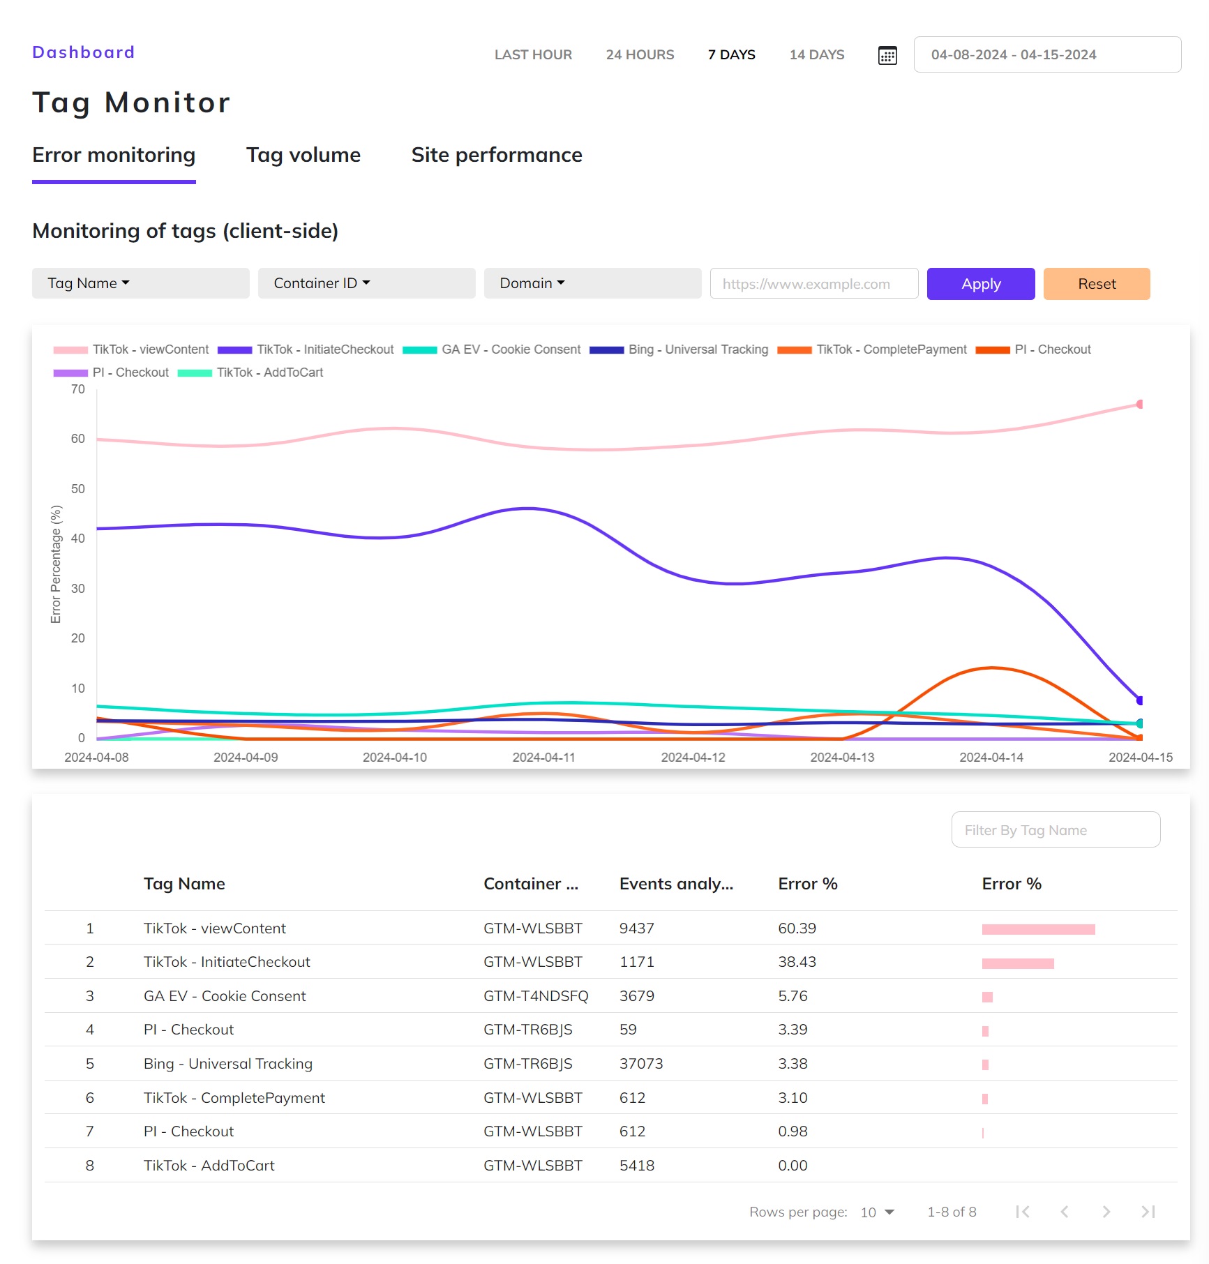Screen dimensions: 1209x1264
Task: Switch to the Site performance tab
Action: (497, 155)
